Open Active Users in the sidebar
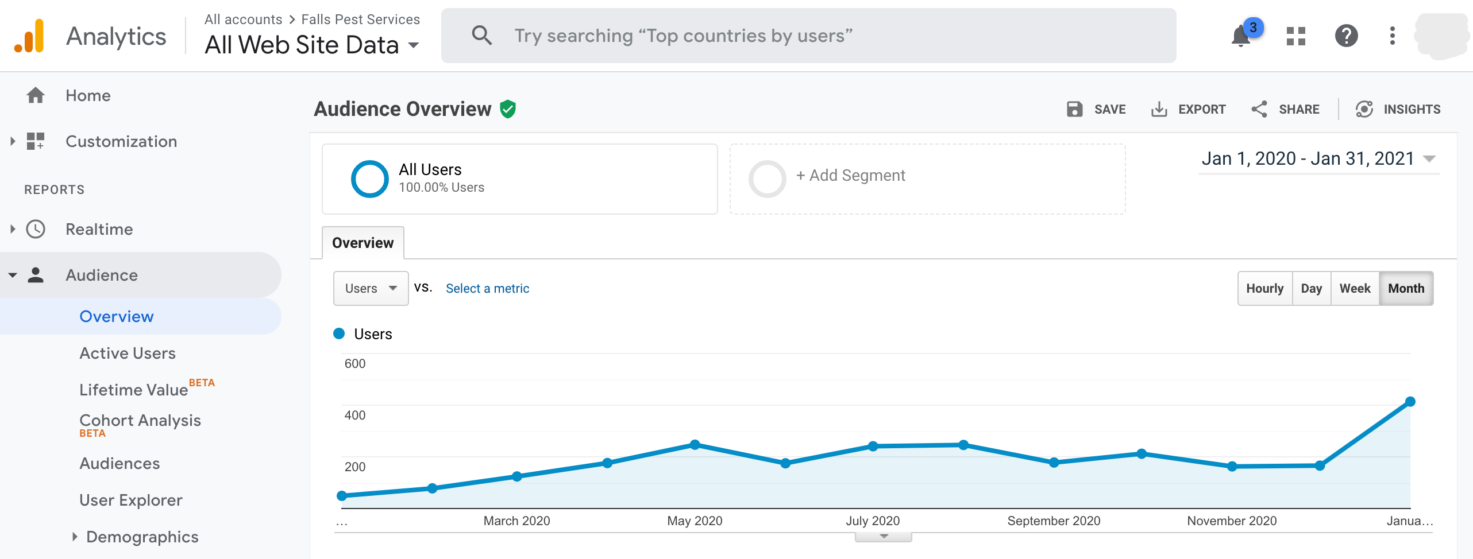This screenshot has width=1473, height=559. (x=128, y=353)
